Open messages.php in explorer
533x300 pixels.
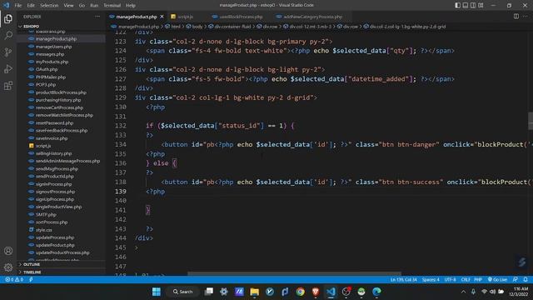[50, 54]
